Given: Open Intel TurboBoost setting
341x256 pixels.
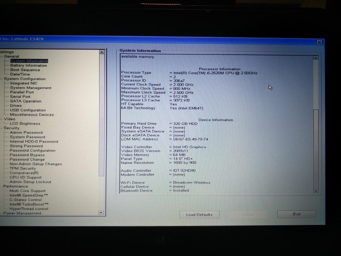Looking at the screenshot, I should point(29,204).
